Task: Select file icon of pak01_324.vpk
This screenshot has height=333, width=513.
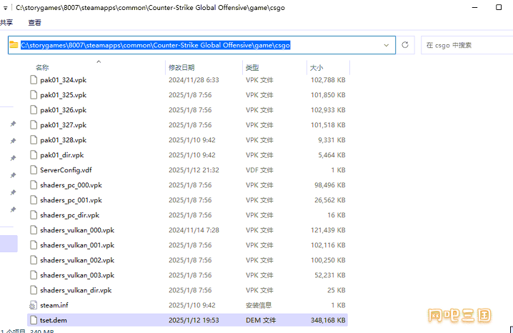Action: [x=34, y=80]
